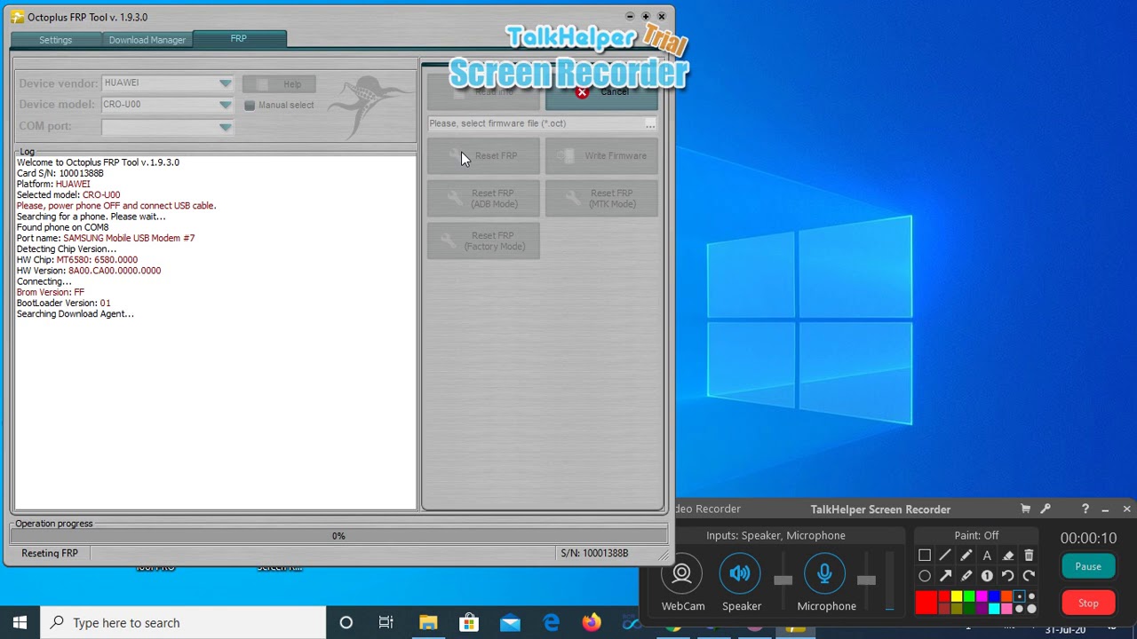Pick the yellow paint color swatch
The width and height of the screenshot is (1137, 639).
pos(957,596)
